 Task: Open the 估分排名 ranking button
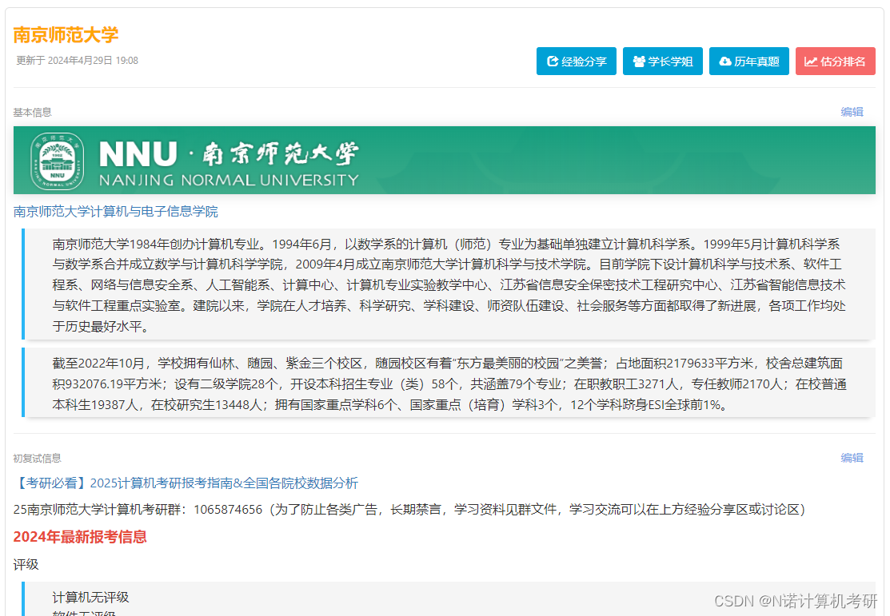835,62
